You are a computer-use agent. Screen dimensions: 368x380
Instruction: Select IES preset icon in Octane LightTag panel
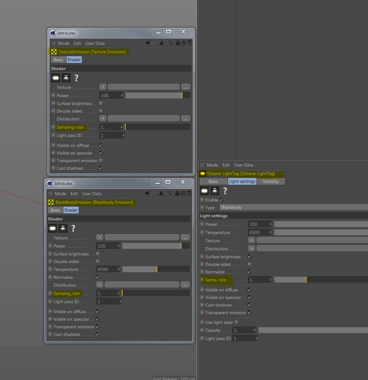pos(215,191)
